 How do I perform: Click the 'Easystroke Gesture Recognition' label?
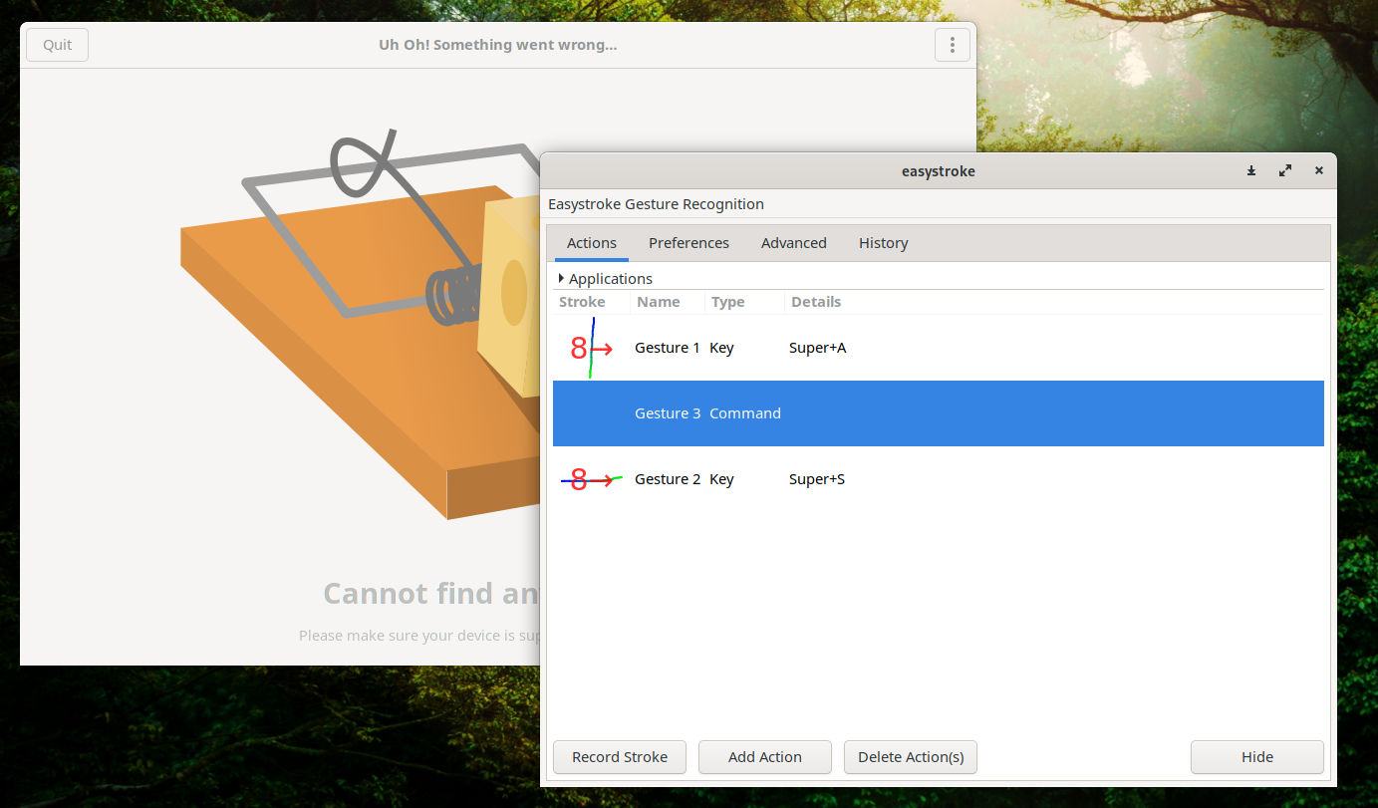tap(656, 204)
